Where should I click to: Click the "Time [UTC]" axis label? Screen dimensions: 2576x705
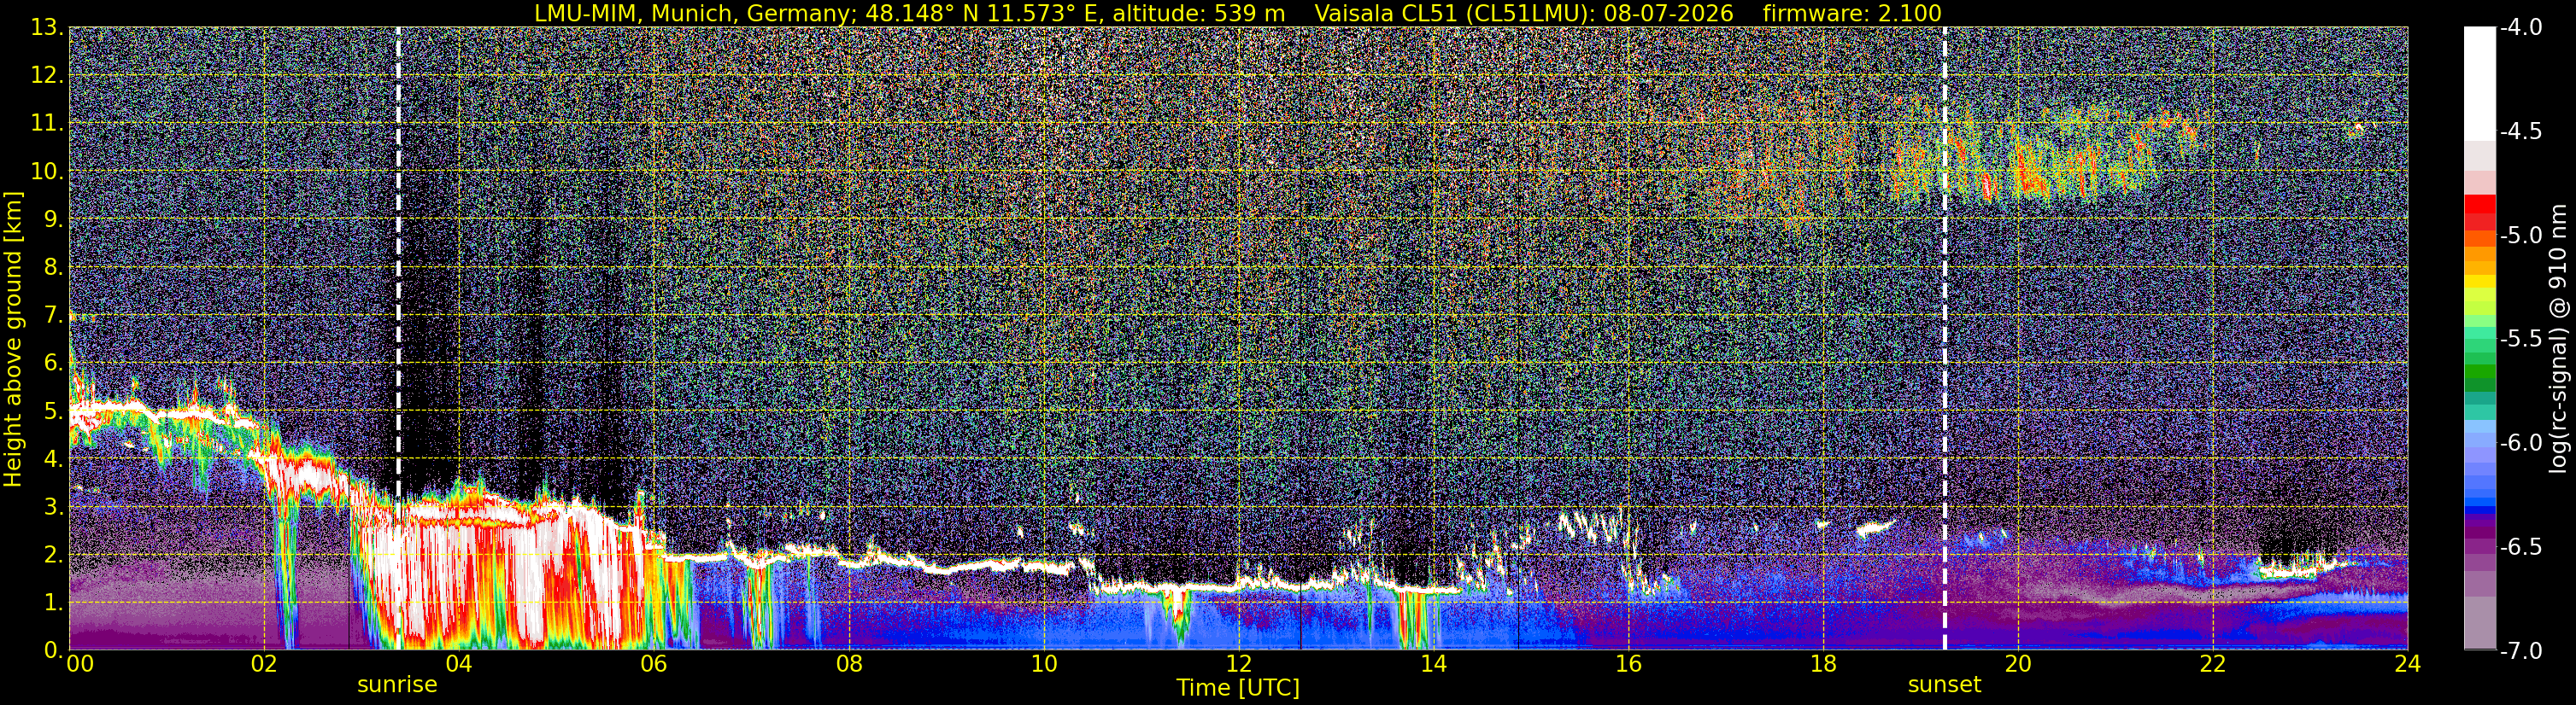coord(1238,688)
